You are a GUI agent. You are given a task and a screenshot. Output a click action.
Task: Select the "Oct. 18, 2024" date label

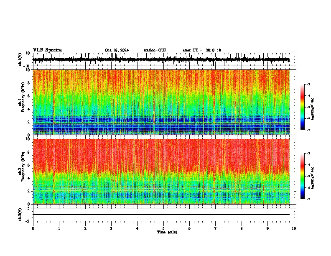coord(117,50)
